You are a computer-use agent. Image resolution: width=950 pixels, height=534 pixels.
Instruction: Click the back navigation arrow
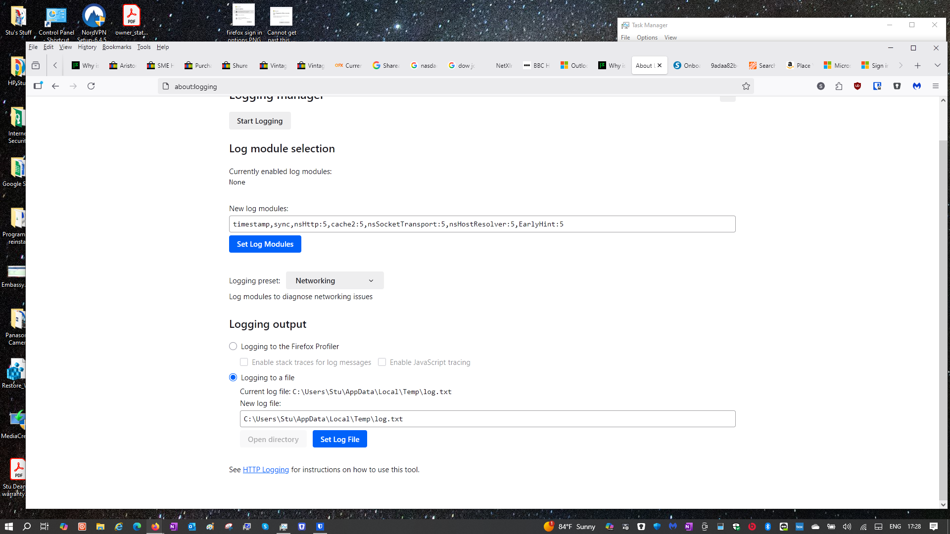tap(55, 86)
